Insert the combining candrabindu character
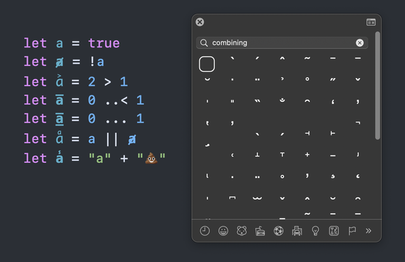Screen dimensions: 405x262 (x=282, y=100)
